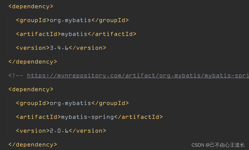The image size is (249, 150).
Task: Click org.mybatis in the second groupId
Action: 70,103
